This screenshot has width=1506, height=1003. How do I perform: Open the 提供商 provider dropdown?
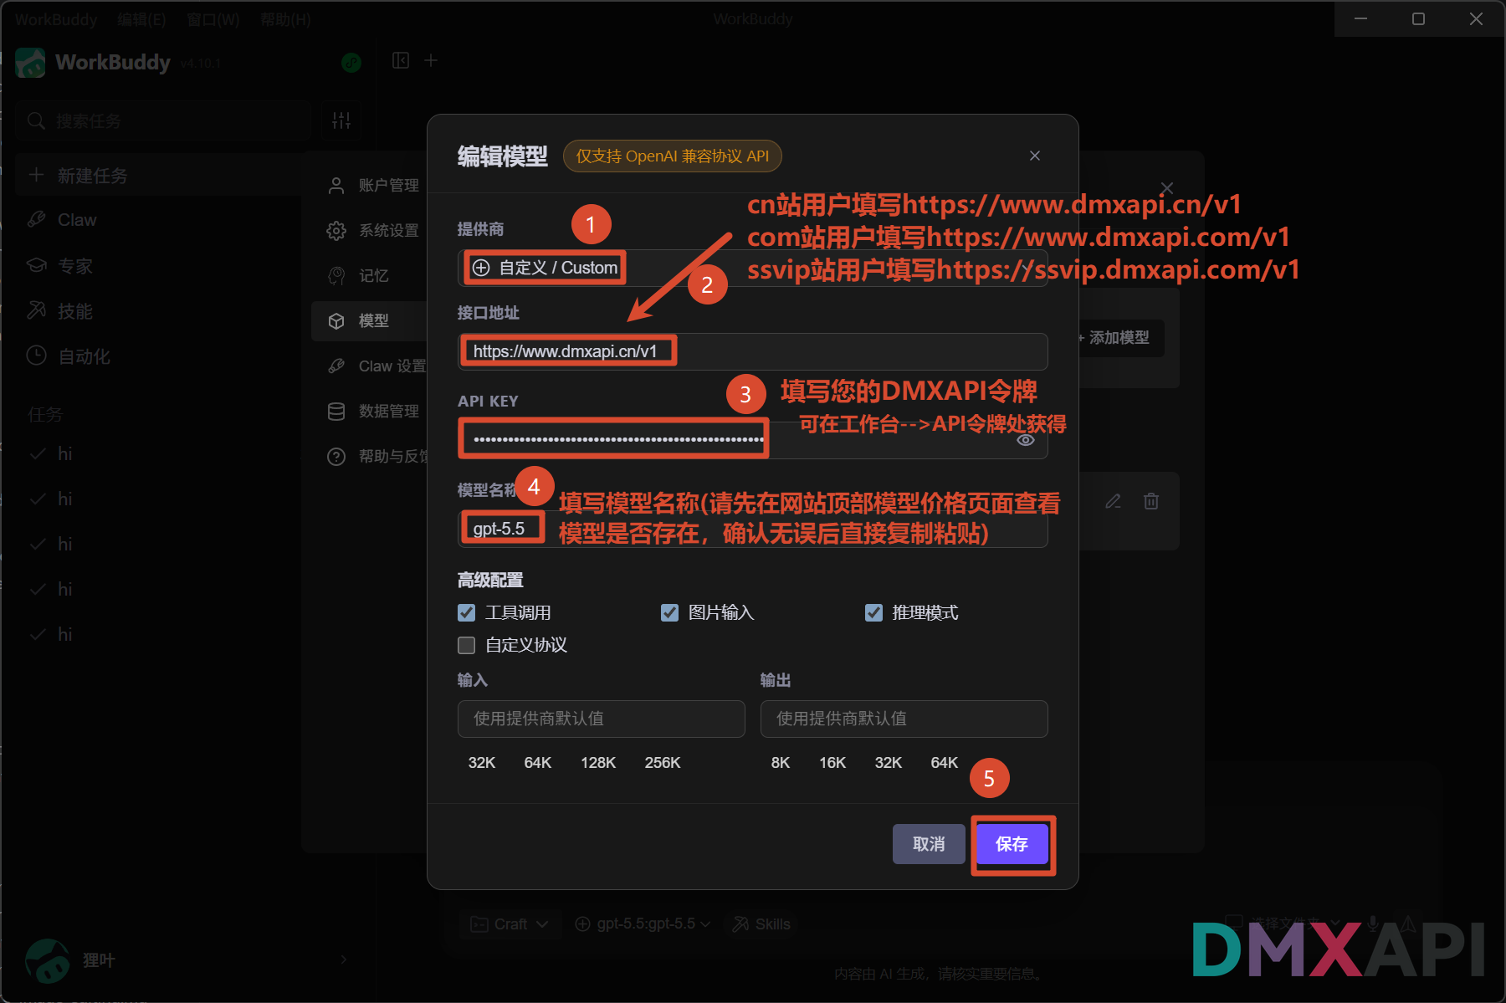[752, 268]
